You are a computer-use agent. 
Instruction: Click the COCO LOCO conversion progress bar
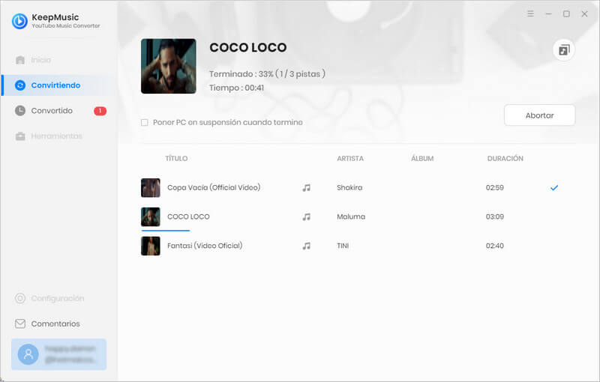click(x=166, y=231)
